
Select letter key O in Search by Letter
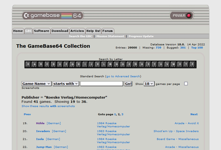tap(123, 64)
